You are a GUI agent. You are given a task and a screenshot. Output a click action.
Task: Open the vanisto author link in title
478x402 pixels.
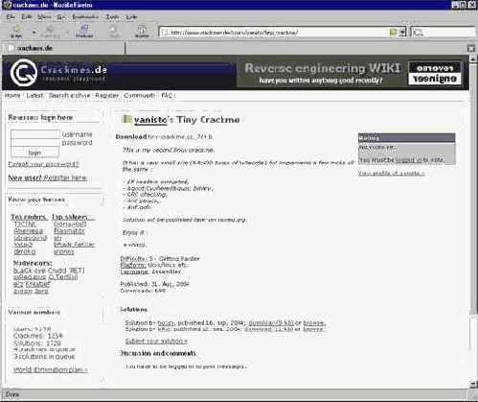150,120
